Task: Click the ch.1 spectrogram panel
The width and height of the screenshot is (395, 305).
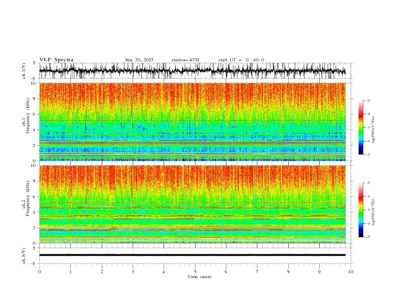Action: (x=192, y=122)
